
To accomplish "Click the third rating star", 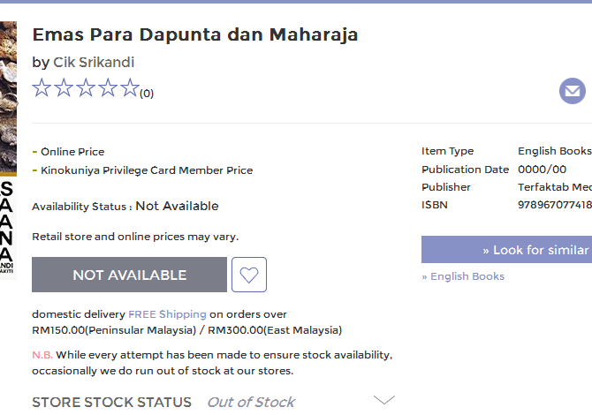I will (86, 87).
